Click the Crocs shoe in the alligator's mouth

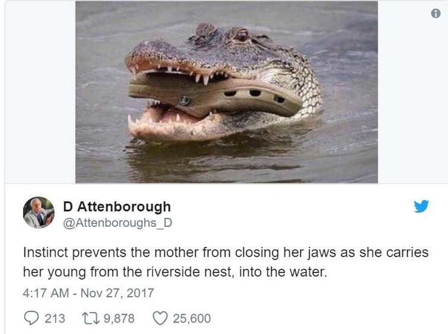[215, 94]
